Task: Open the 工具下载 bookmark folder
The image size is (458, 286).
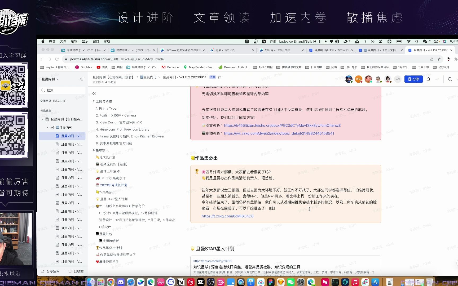Action: (421, 67)
